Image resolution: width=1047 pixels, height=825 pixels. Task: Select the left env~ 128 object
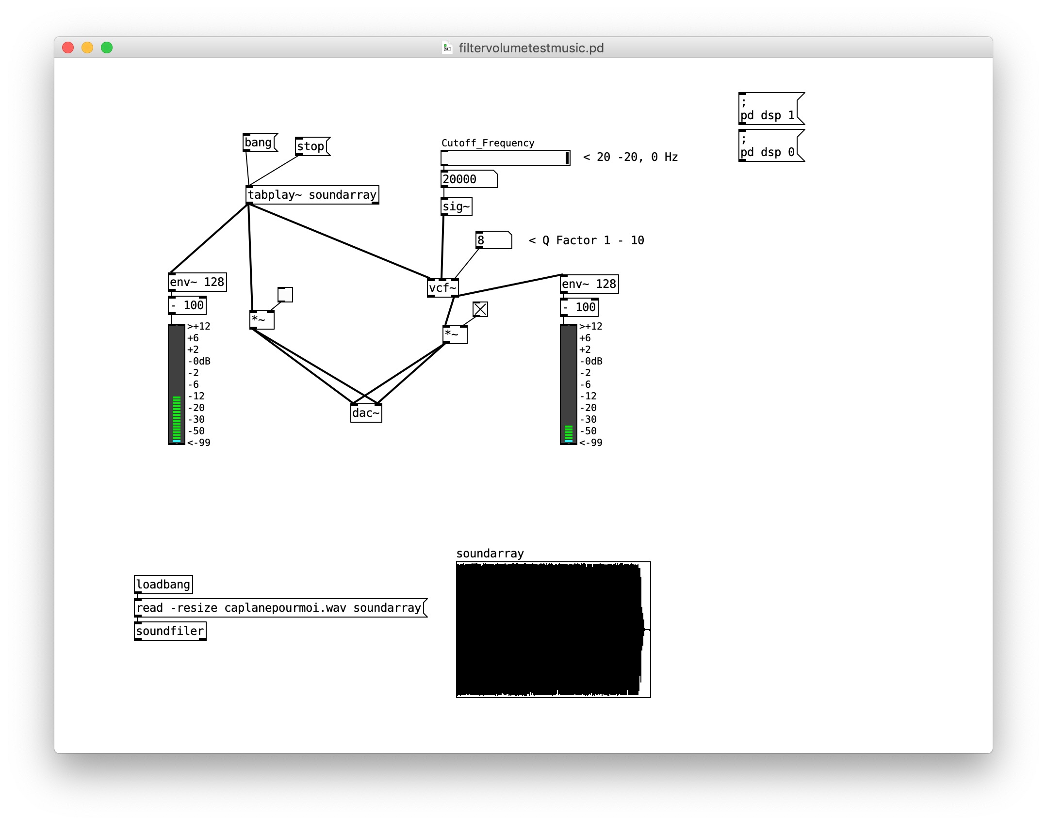197,282
